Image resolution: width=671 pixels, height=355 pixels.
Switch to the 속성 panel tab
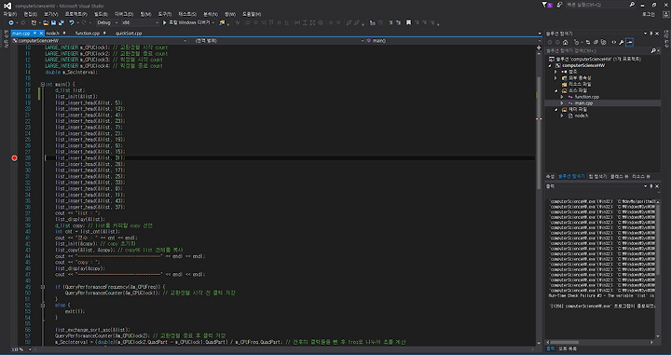point(550,176)
